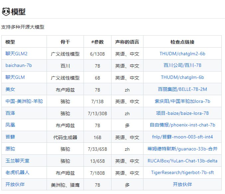Select the 16B parameter cell
Screen dimensions: 225x194
click(98, 137)
